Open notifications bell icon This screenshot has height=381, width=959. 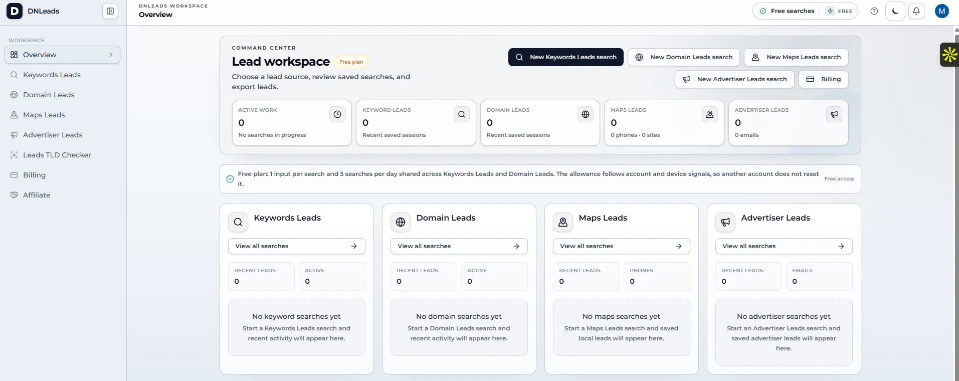coord(916,11)
